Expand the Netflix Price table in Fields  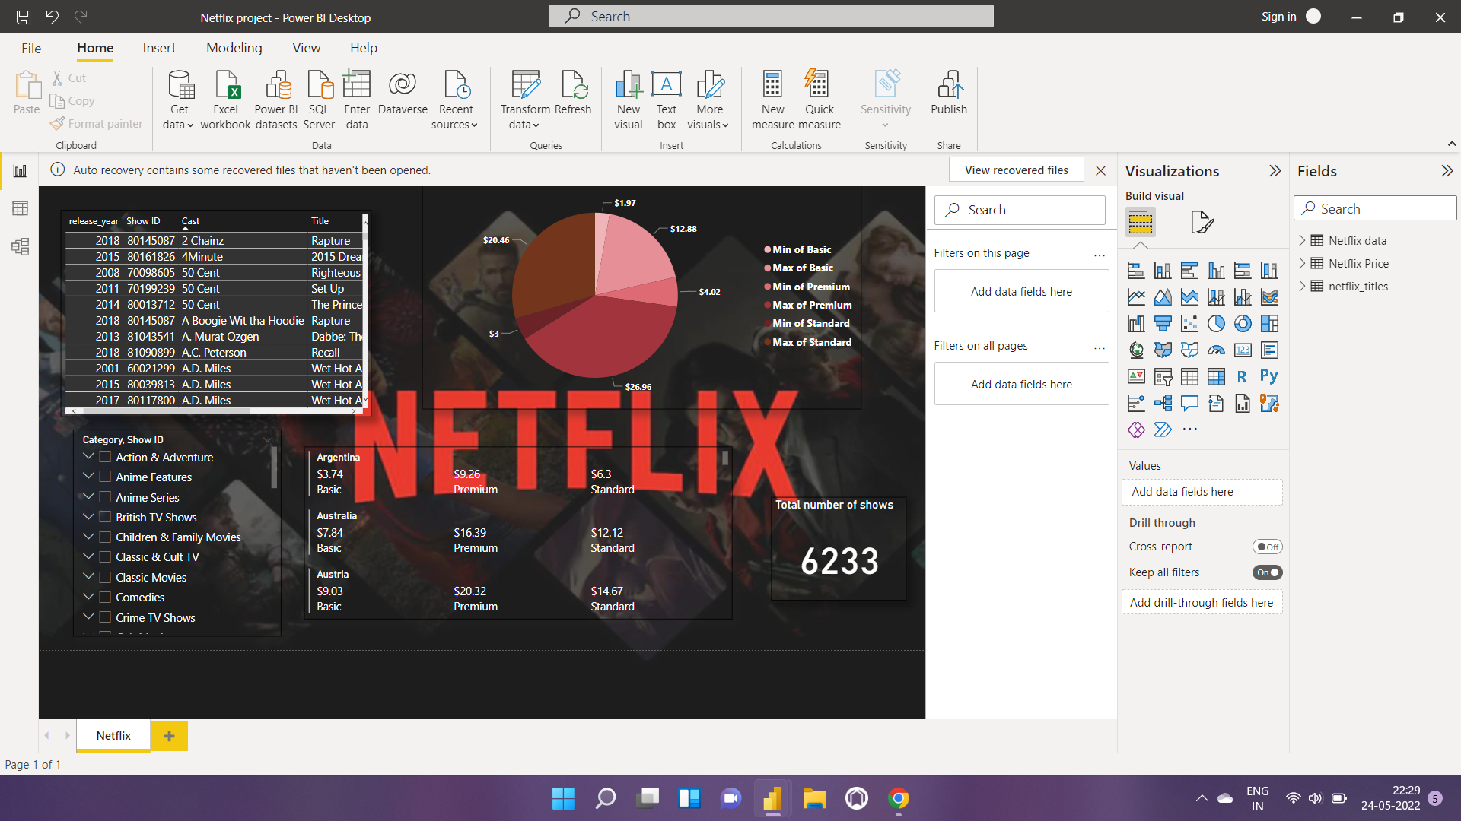click(1303, 263)
